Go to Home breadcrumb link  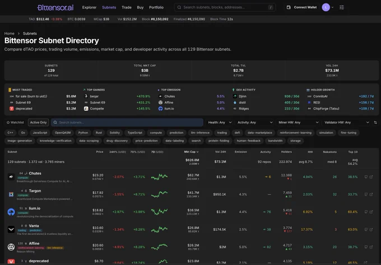(9, 34)
